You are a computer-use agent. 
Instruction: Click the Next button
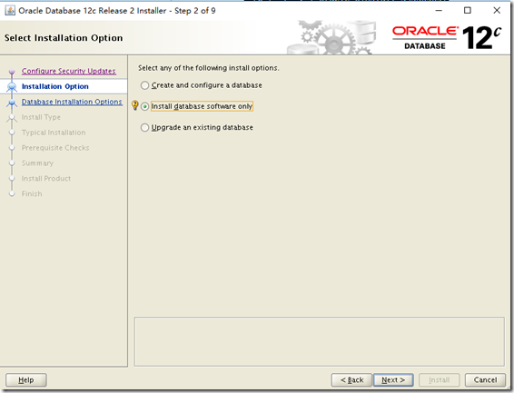pyautogui.click(x=393, y=380)
